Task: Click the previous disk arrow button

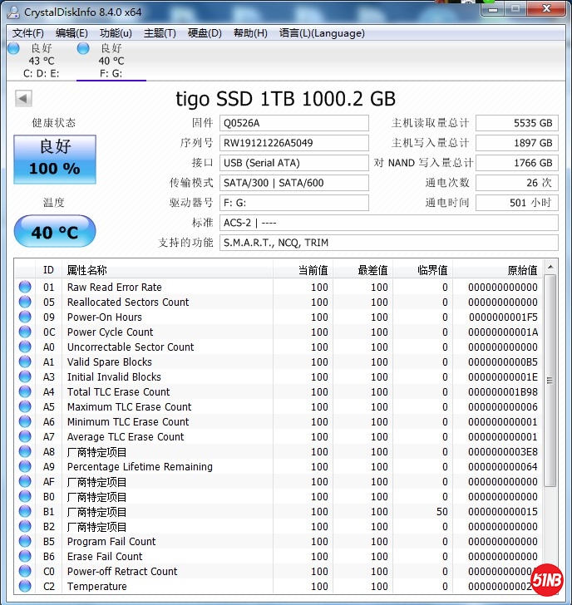Action: 23,99
